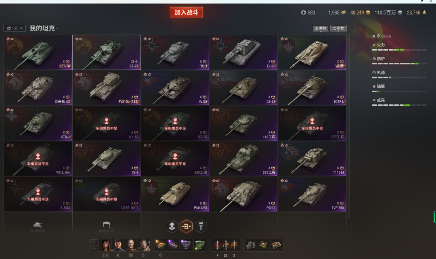The image size is (436, 259).
Task: Open the red medkit consumable slot
Action: click(263, 245)
